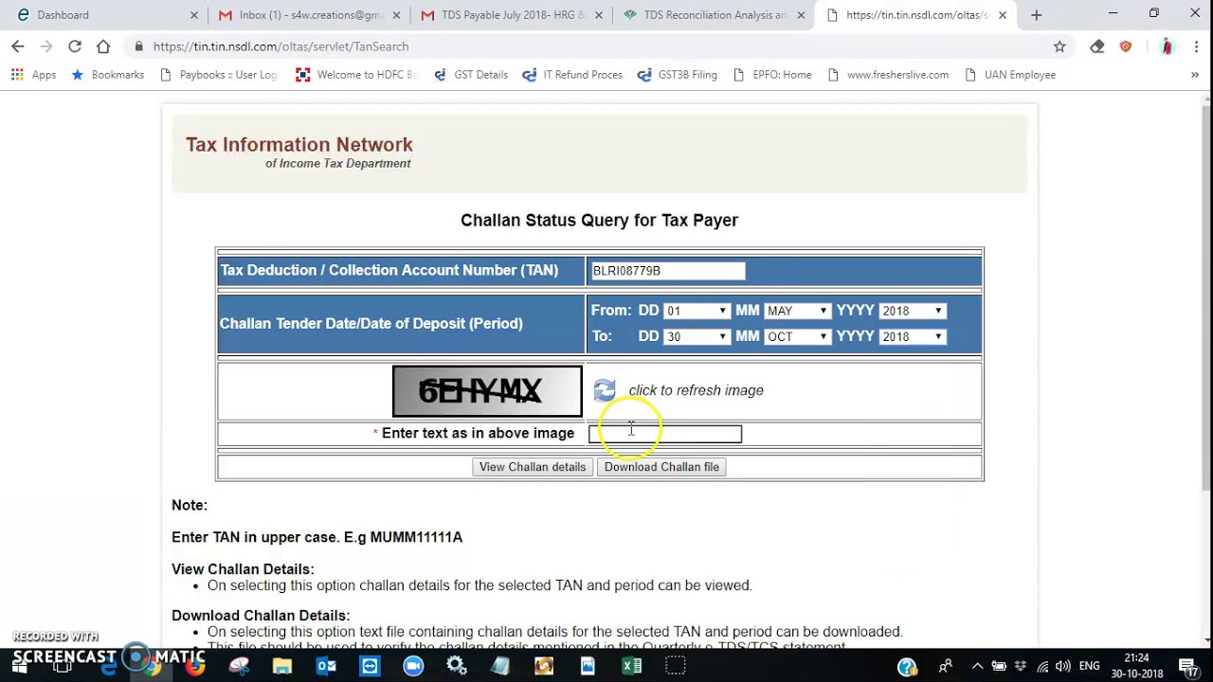1213x682 pixels.
Task: Open Zoom camera app in taskbar
Action: pos(413,666)
